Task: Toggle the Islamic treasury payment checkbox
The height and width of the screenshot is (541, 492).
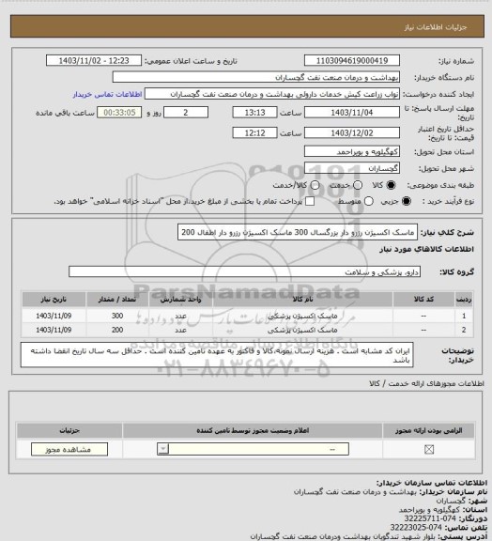Action: (x=310, y=201)
